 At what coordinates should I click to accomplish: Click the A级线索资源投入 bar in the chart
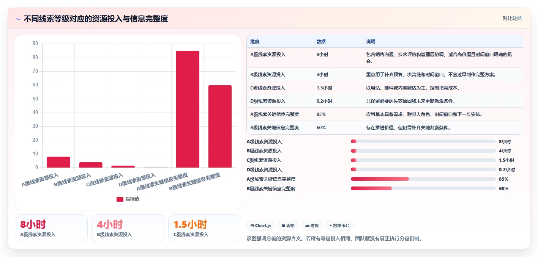coord(58,162)
